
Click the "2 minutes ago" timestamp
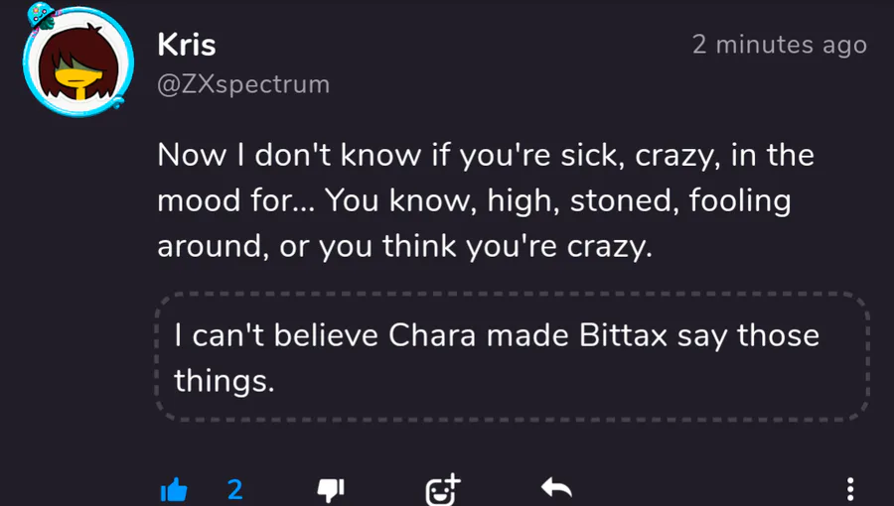point(779,45)
